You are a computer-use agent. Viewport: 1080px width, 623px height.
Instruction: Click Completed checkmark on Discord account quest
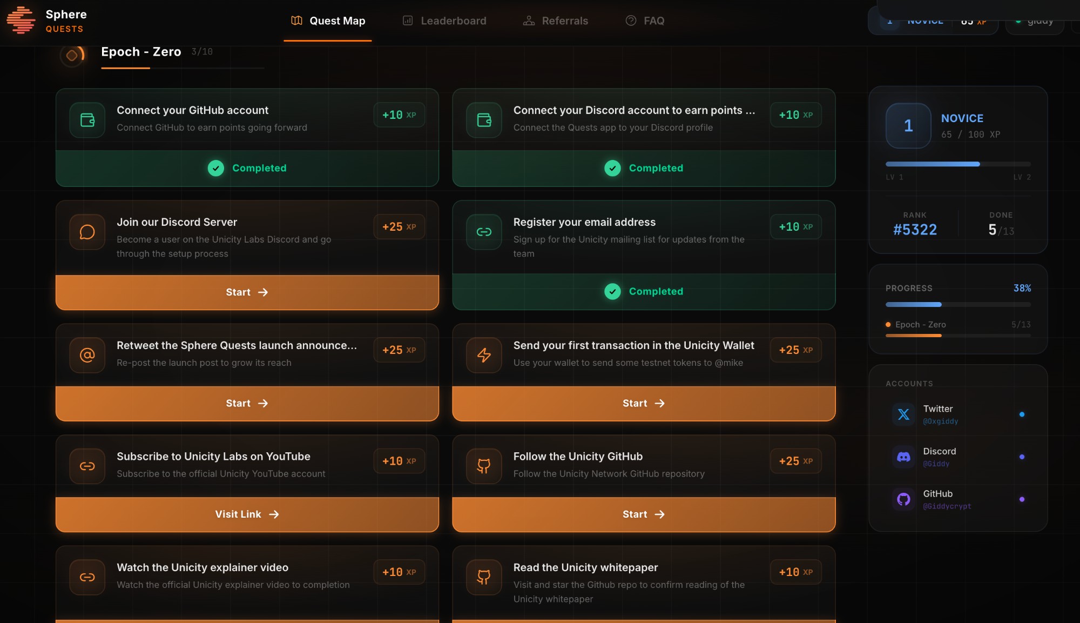(x=612, y=168)
